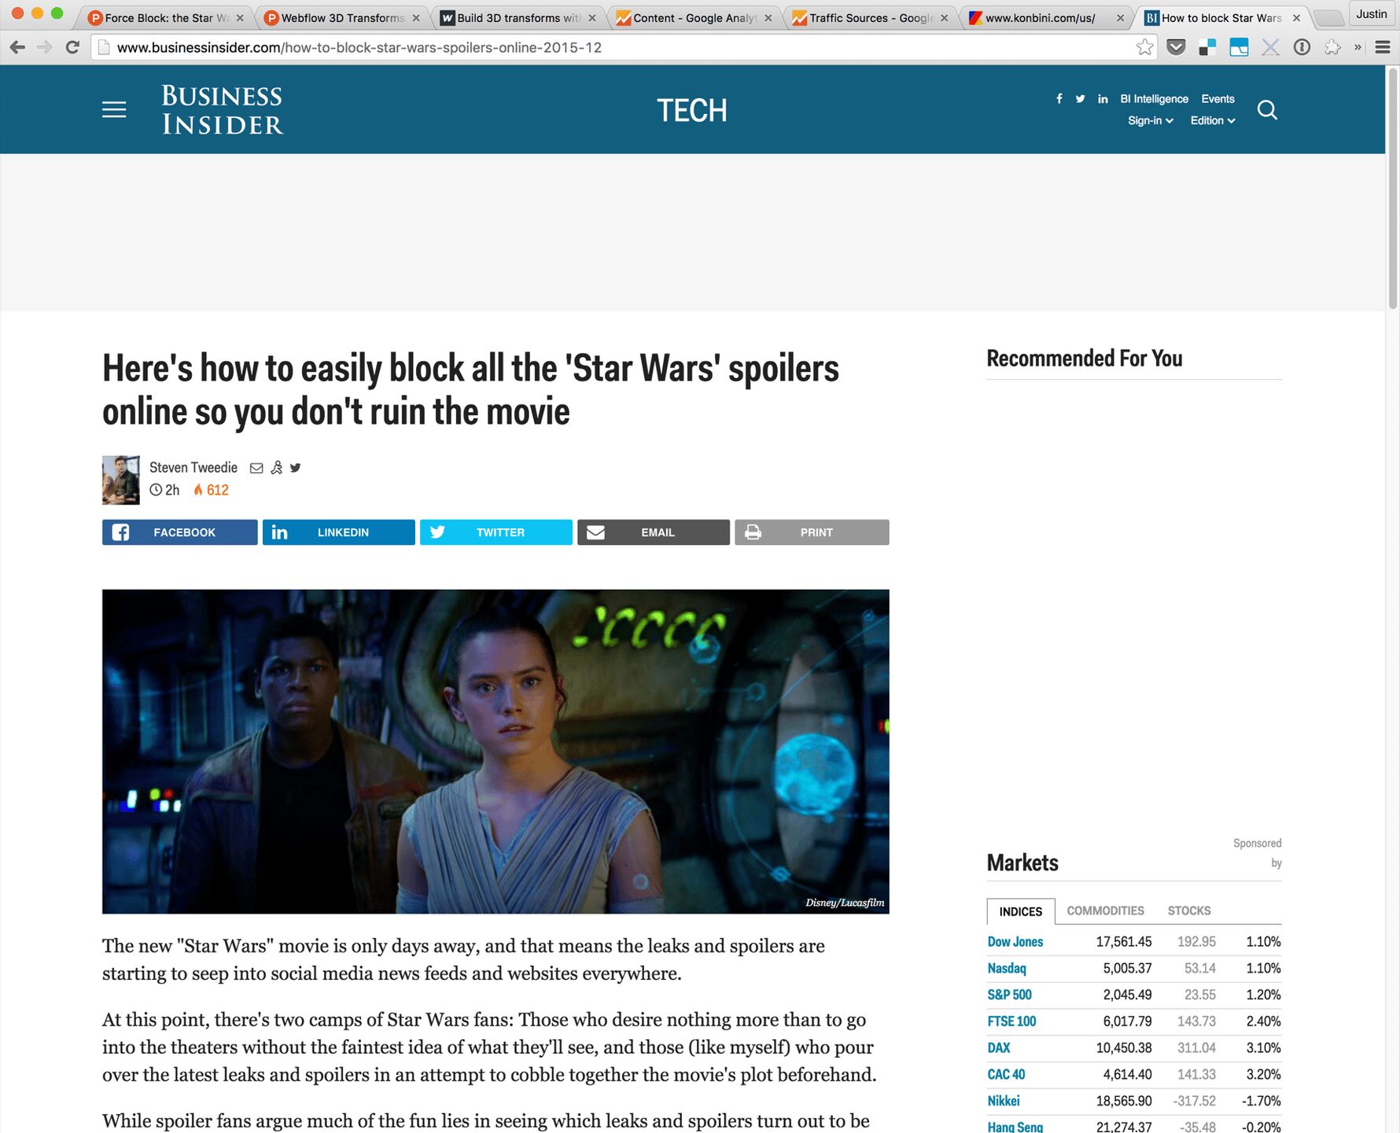This screenshot has width=1400, height=1133.
Task: Click the search magnifier icon
Action: 1266,110
